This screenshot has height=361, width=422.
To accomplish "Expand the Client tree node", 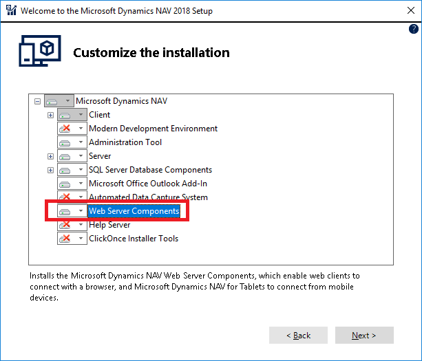I will coord(50,115).
